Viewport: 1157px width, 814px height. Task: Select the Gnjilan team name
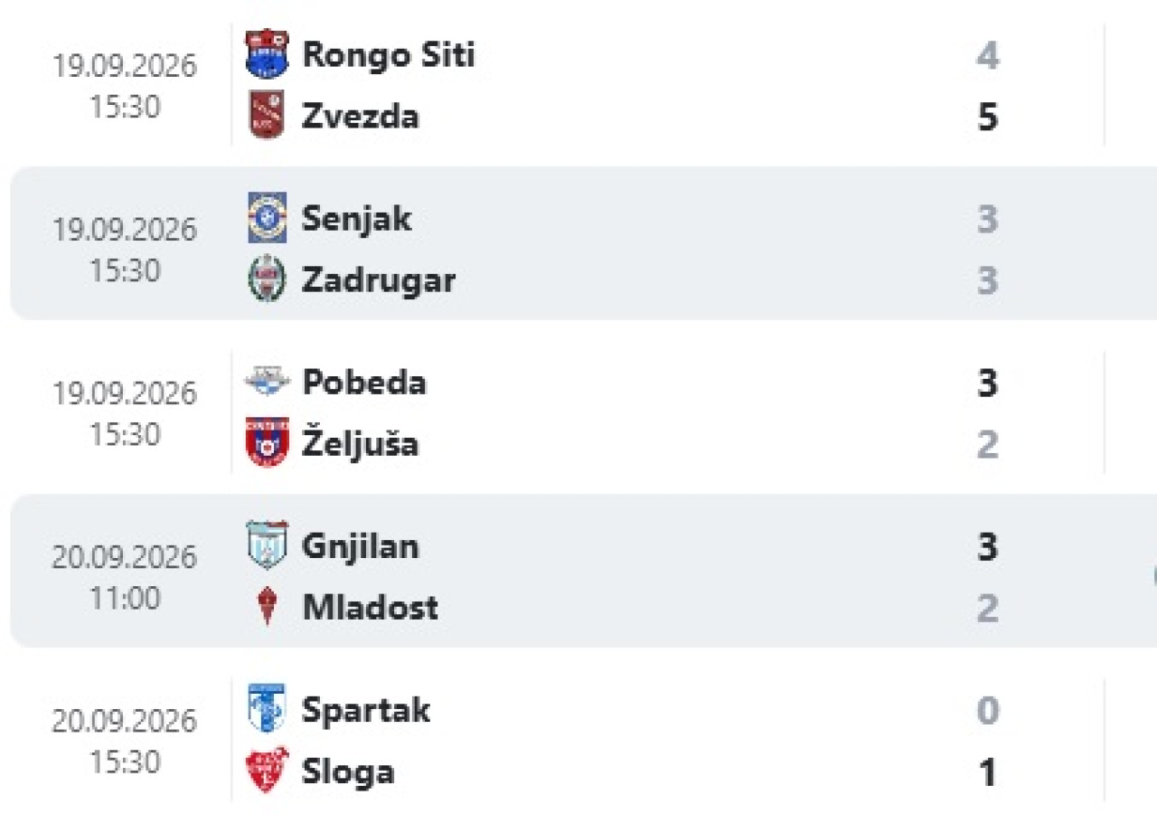(360, 545)
